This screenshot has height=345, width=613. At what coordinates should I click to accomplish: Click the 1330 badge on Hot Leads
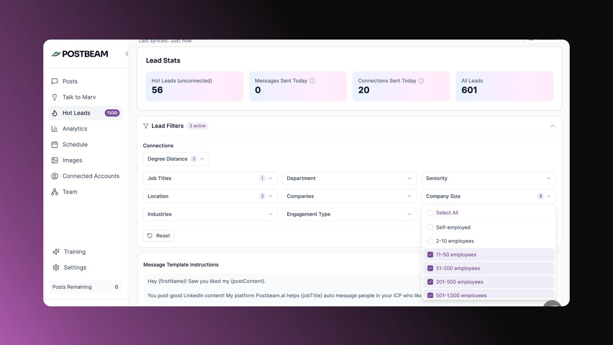(x=112, y=113)
